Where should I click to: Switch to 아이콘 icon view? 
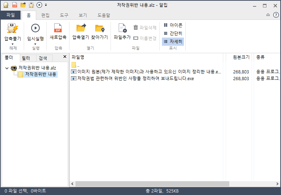tap(173, 25)
